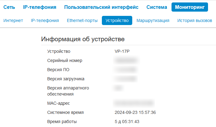Click the VP-17P device model value
This screenshot has width=216, height=127.
122,51
